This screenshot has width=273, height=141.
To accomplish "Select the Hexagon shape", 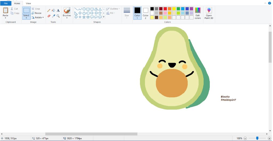I will point(88,13).
